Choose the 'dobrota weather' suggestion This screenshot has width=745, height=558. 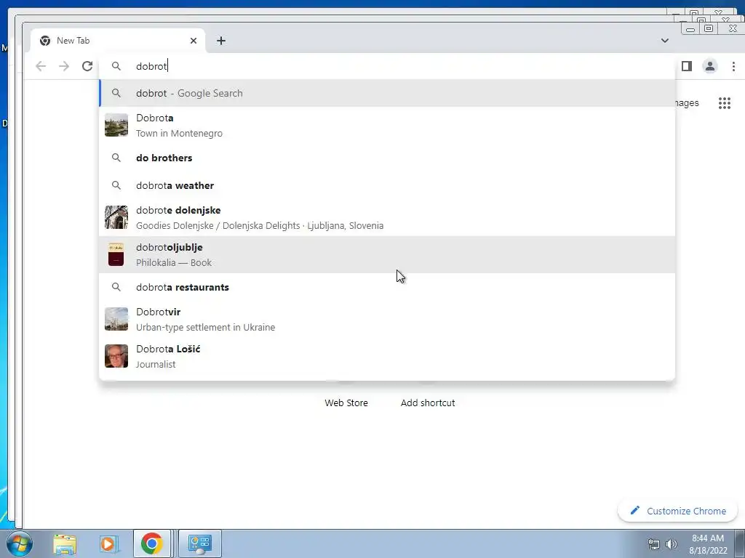coord(387,185)
